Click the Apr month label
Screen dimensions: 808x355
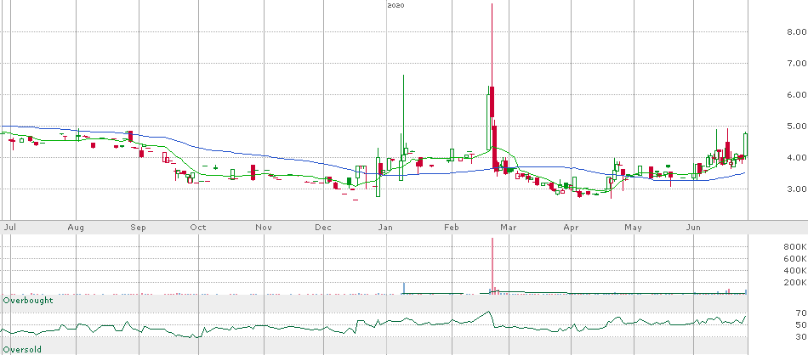tap(571, 228)
